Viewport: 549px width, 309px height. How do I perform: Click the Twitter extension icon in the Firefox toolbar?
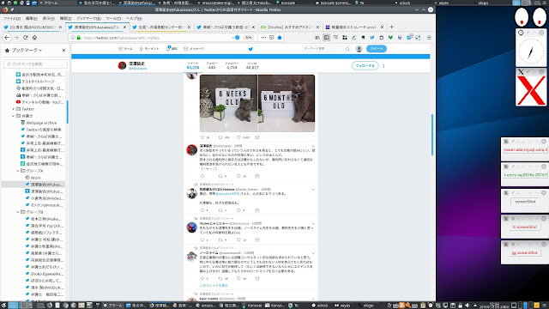coord(371,38)
